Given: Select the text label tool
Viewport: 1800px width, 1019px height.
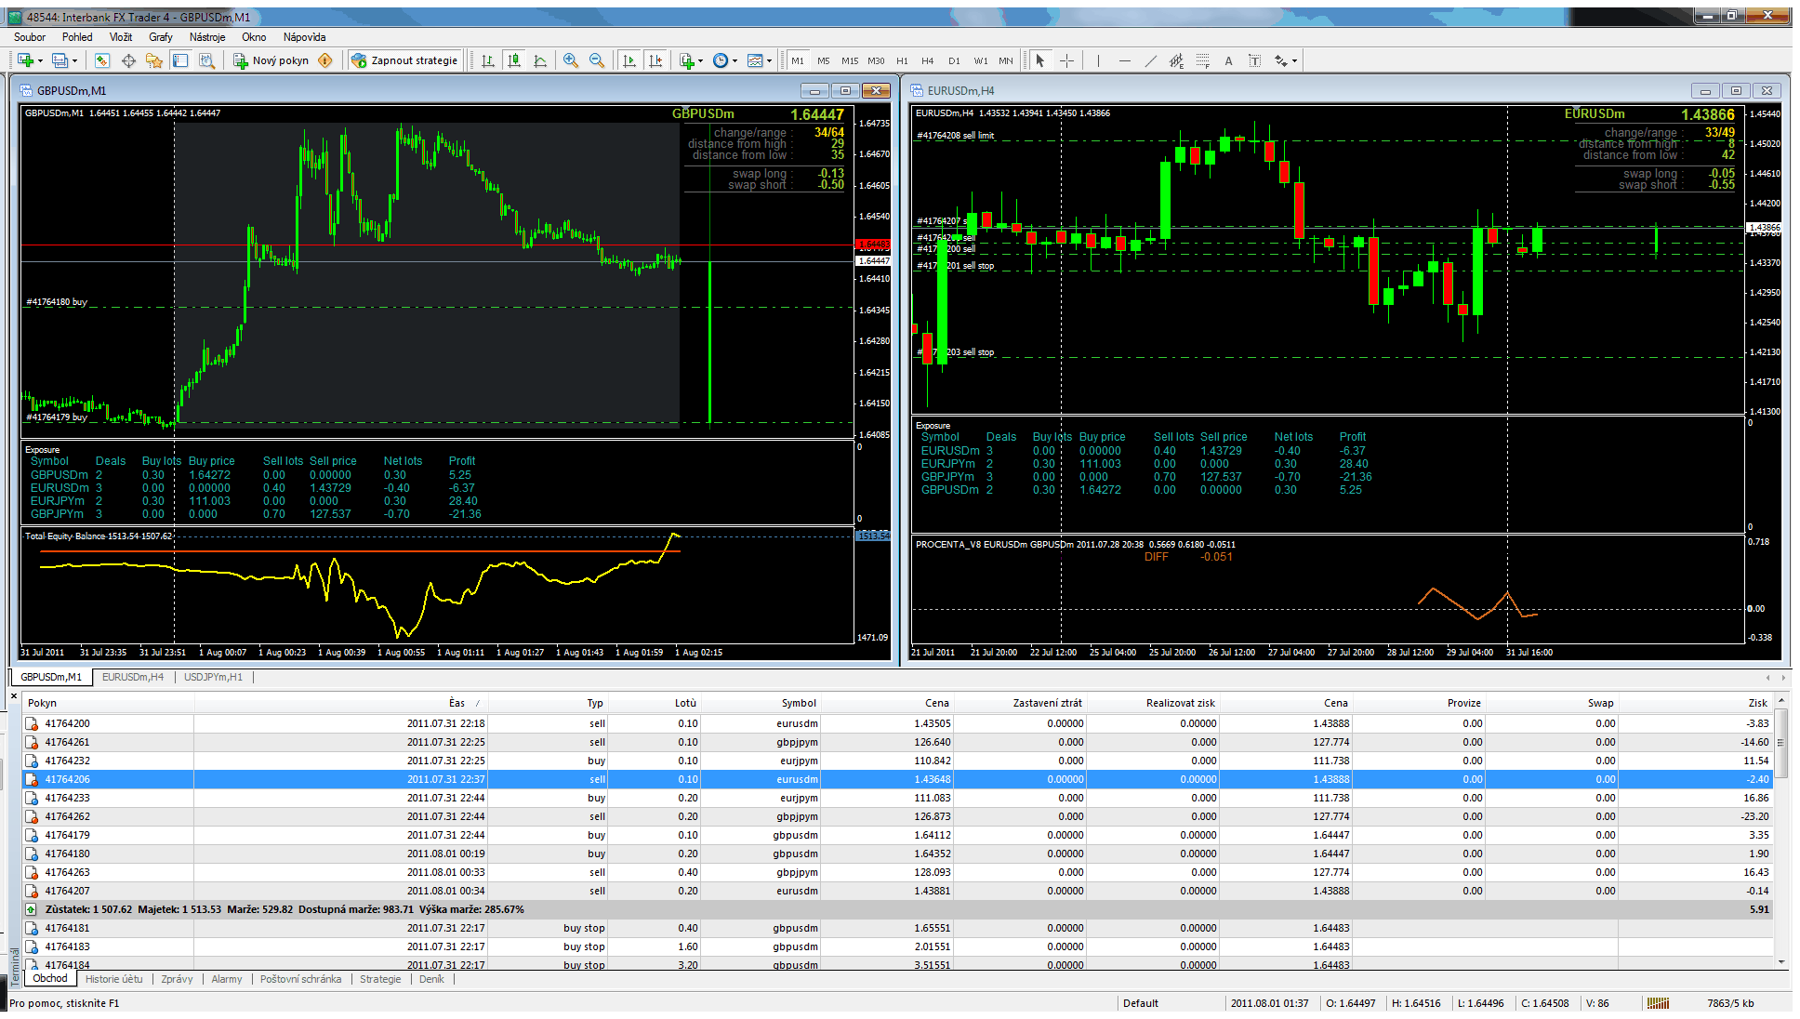Looking at the screenshot, I should 1254,60.
